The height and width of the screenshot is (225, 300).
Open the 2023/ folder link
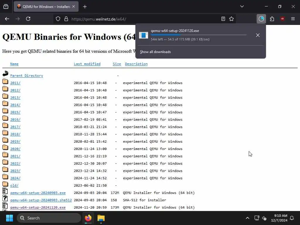tap(15, 171)
